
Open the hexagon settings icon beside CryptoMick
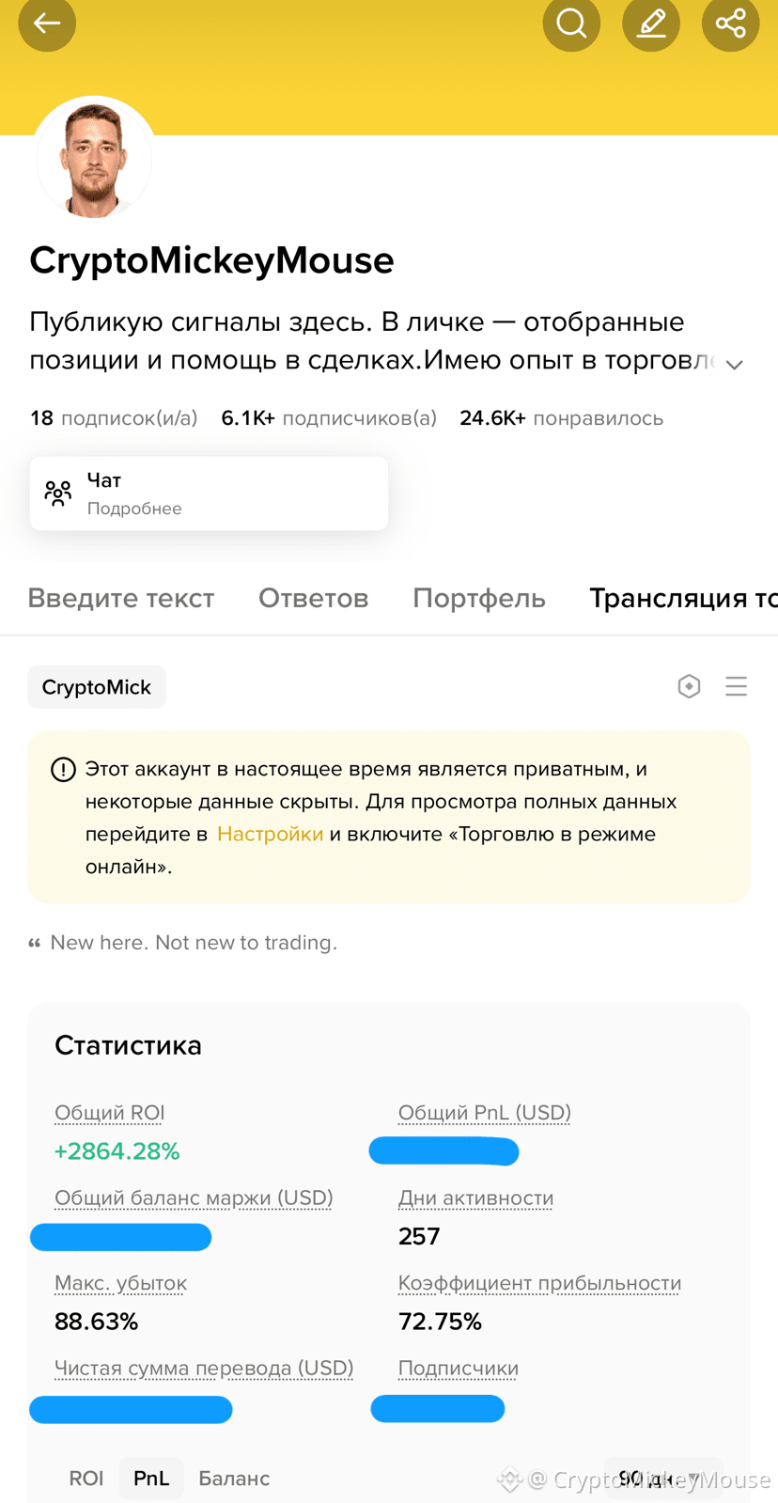[689, 686]
